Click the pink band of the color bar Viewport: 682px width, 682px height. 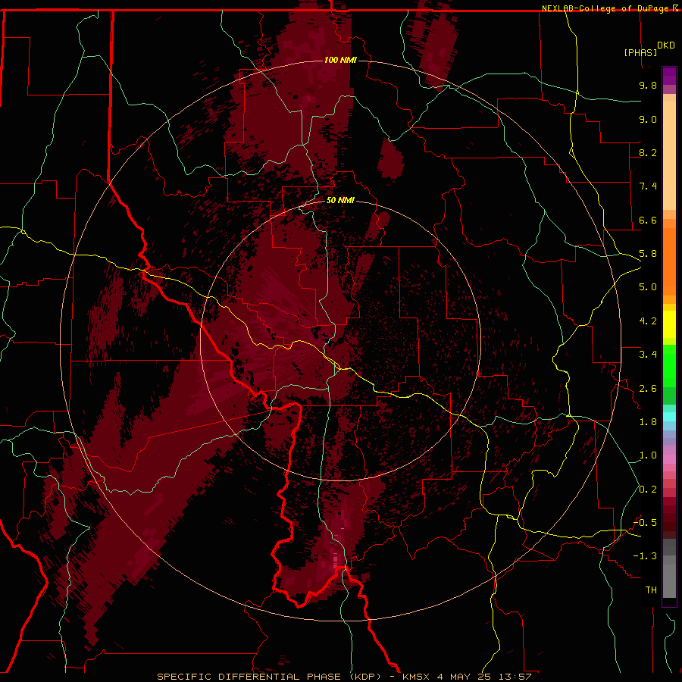click(669, 459)
